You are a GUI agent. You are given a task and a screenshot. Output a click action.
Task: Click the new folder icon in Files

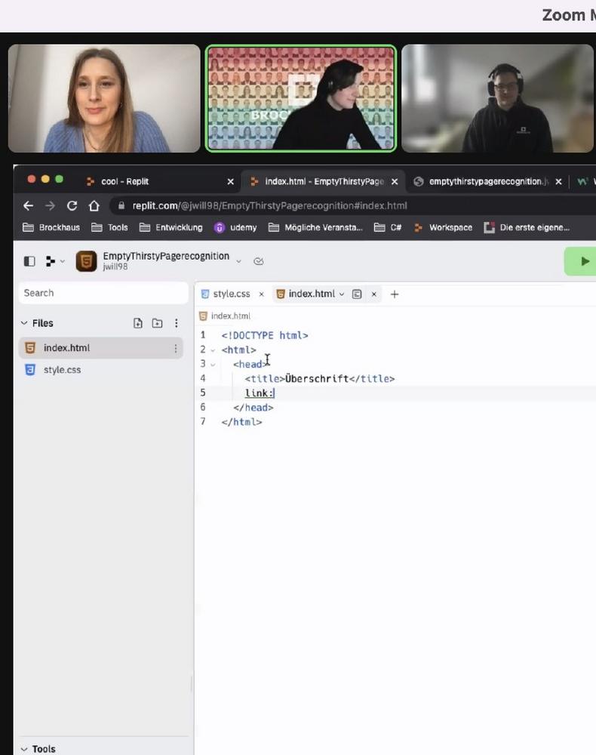[x=157, y=323]
